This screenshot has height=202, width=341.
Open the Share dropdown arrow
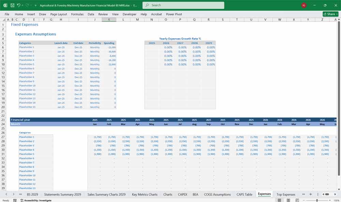point(336,14)
